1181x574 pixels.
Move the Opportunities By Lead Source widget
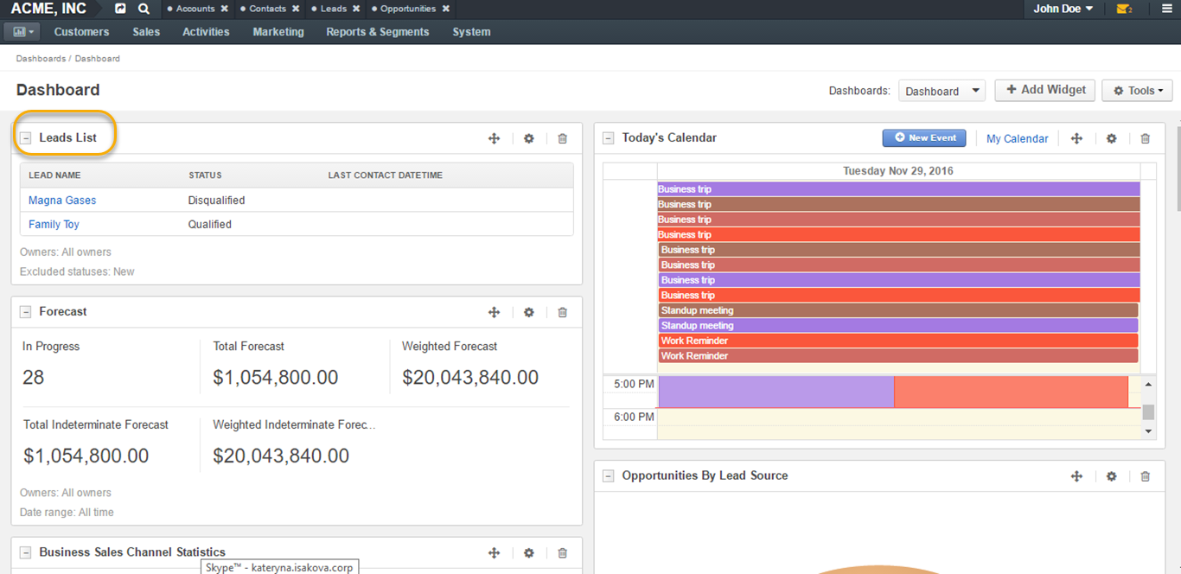[x=1076, y=476]
